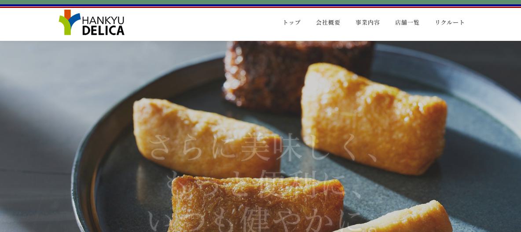Click the さらに美味しく headline text
This screenshot has height=232, width=521.
click(x=264, y=148)
